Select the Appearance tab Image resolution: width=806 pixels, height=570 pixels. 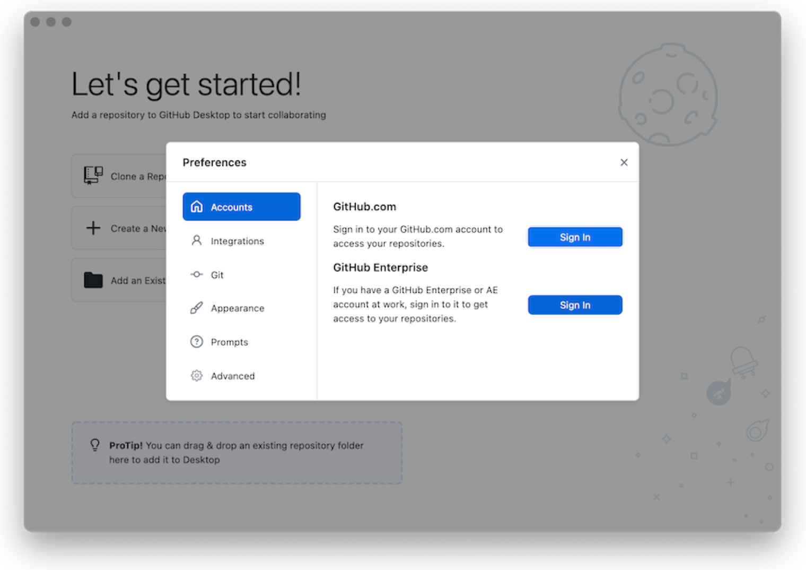click(241, 308)
